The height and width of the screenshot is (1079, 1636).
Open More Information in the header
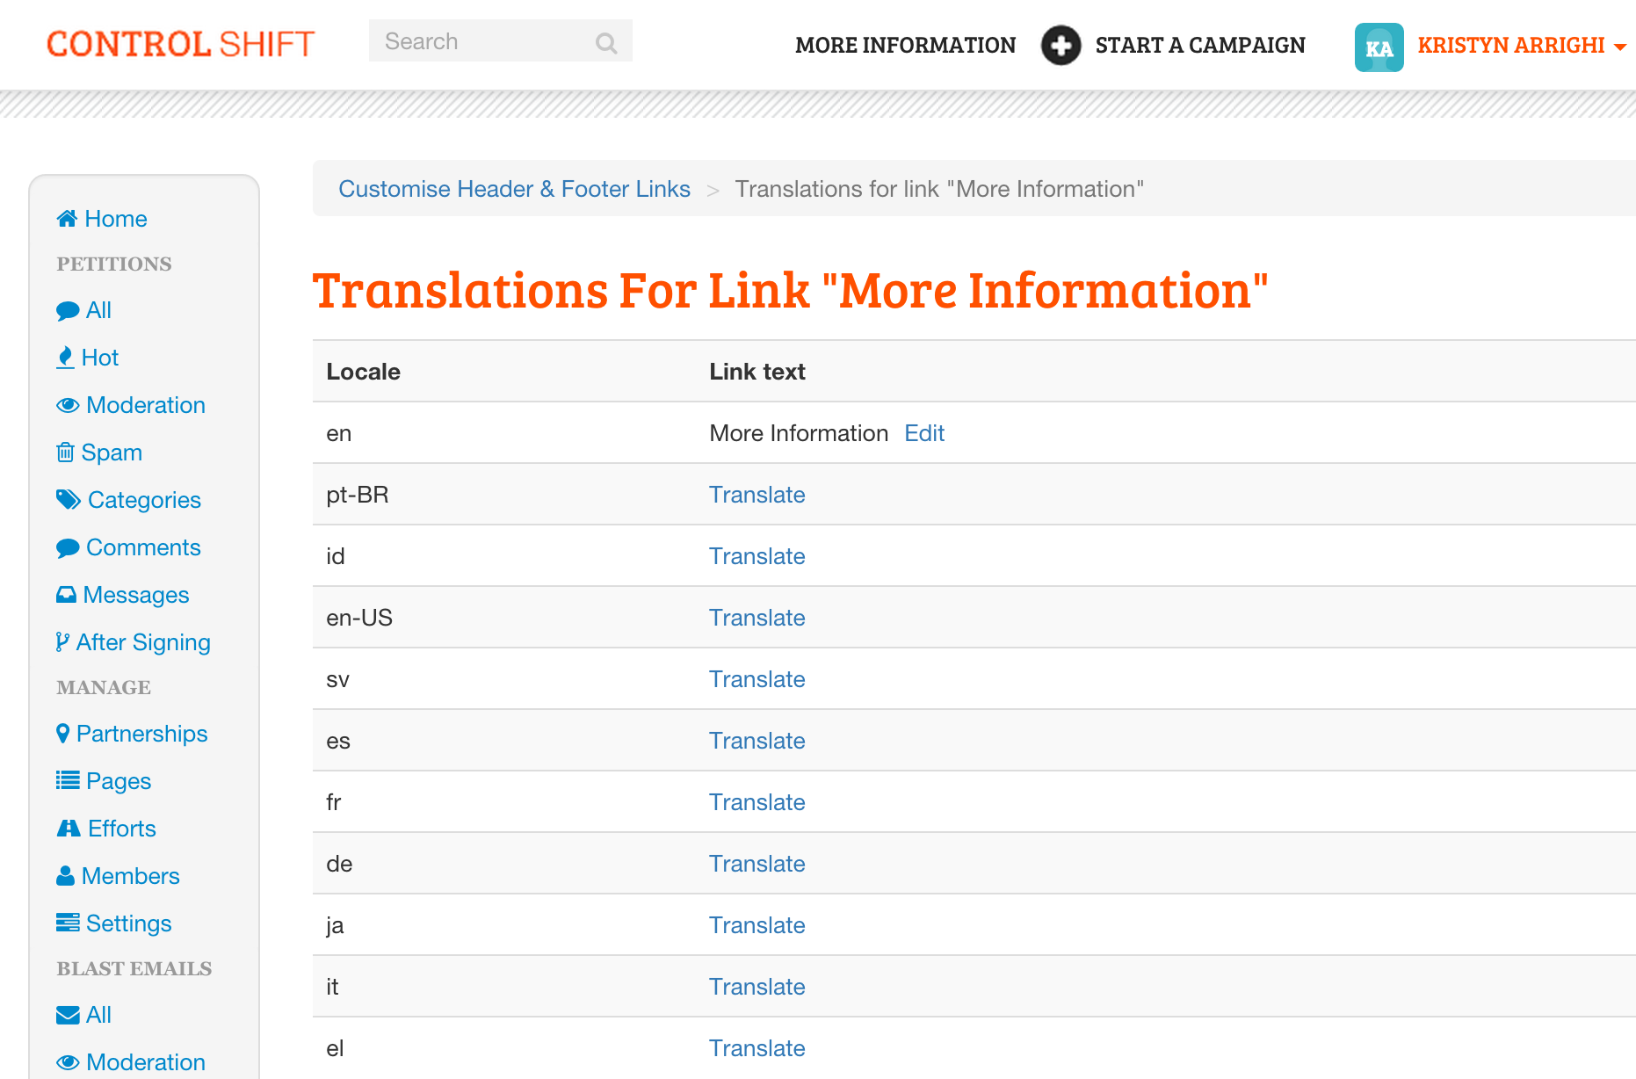[x=905, y=46]
